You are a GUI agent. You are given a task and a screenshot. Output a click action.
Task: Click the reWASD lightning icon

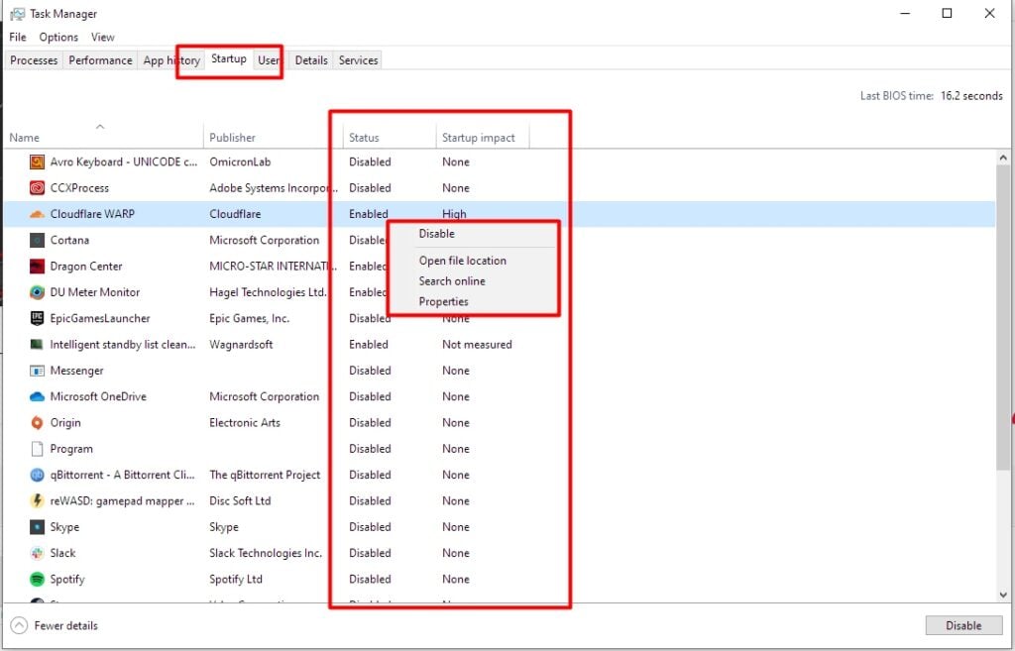point(38,500)
